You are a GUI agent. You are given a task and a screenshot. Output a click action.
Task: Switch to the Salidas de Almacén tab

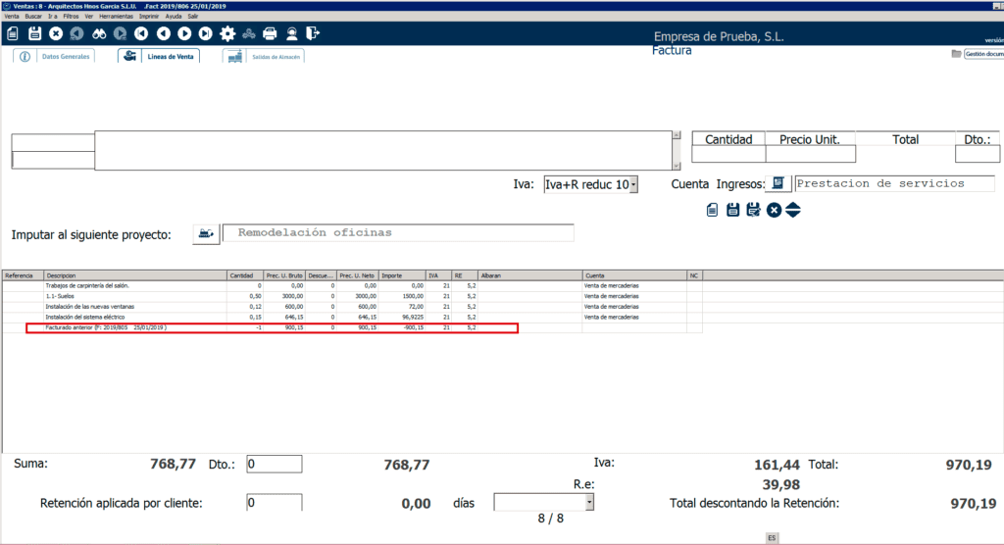coord(263,57)
